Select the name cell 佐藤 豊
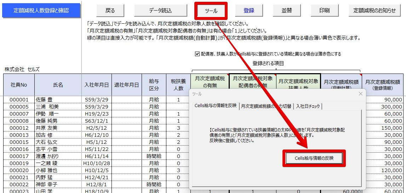The width and height of the screenshot is (406, 193). (x=58, y=100)
